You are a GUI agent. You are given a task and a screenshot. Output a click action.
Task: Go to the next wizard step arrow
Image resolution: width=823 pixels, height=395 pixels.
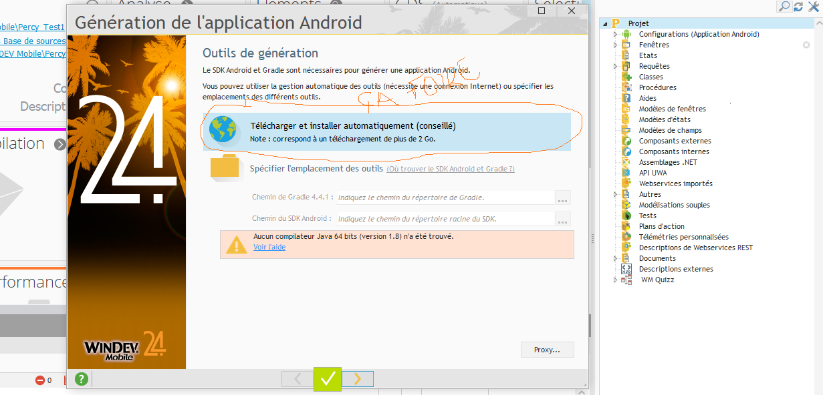point(358,379)
